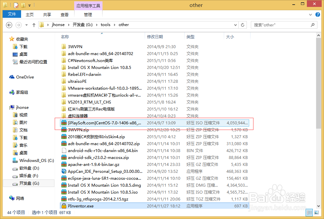Go back using the back navigation arrow
Viewport: 324px width, 219px height.
pyautogui.click(x=9, y=25)
